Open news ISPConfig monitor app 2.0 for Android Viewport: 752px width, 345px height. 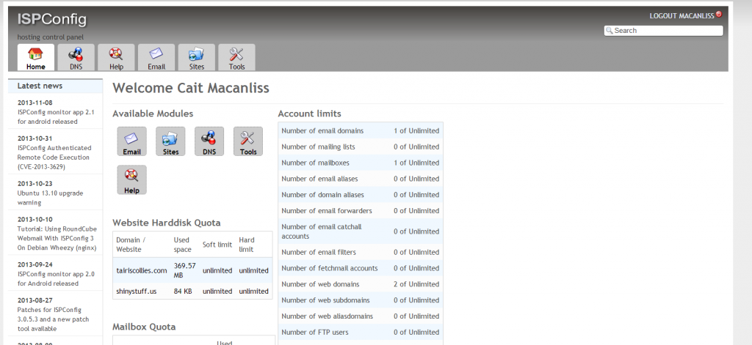click(x=56, y=278)
